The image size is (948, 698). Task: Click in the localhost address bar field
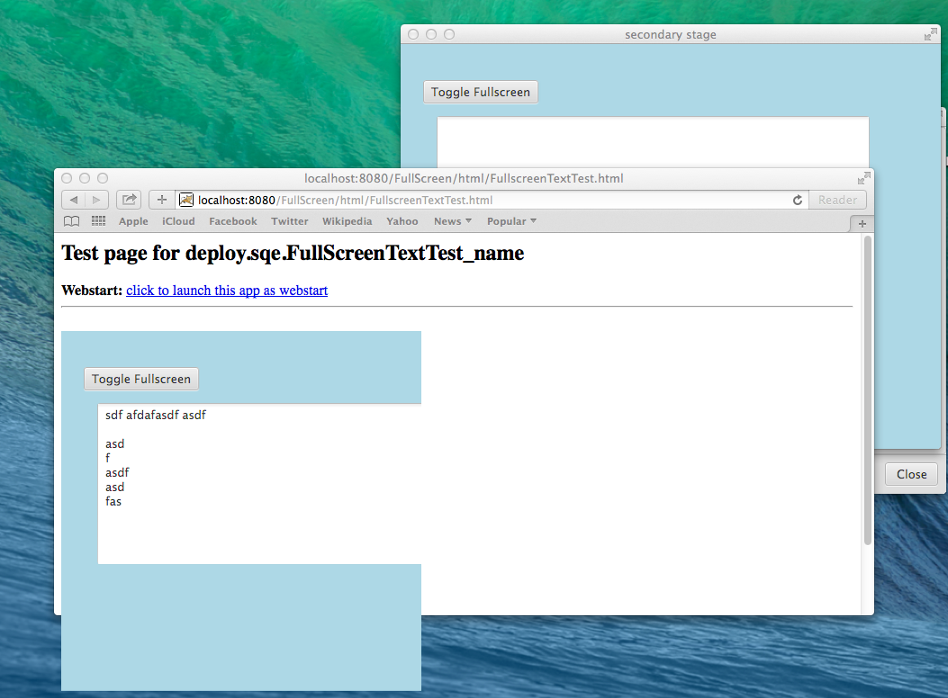pos(486,200)
